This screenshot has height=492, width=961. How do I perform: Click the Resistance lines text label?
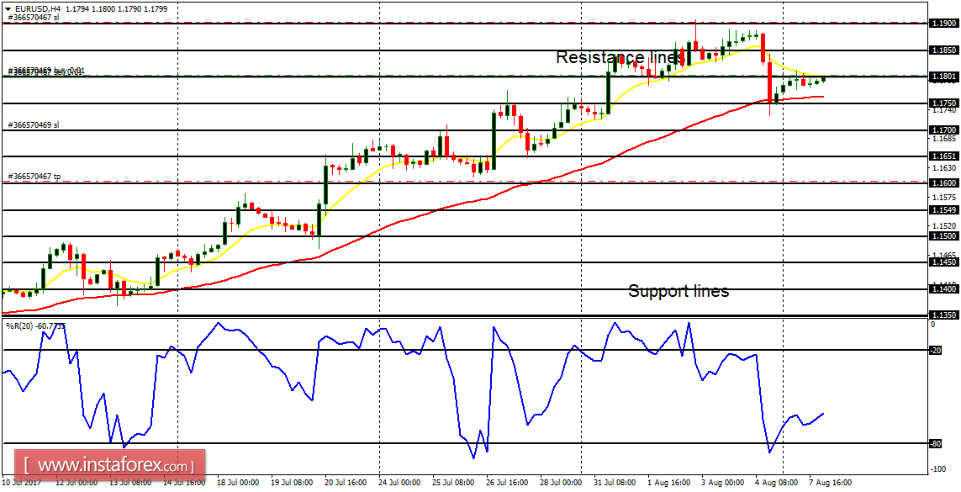(x=618, y=57)
